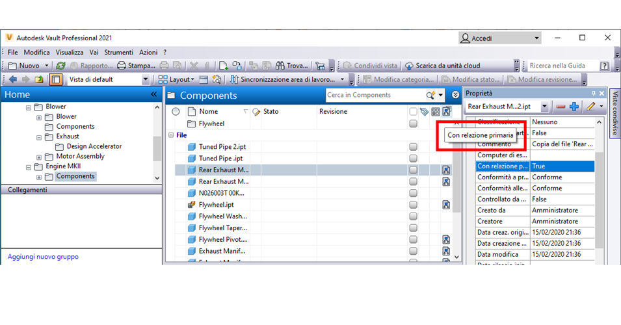Tick the checkbox on Tuned Pipe .ipt row
Screen dimensions: 621x325
[413, 159]
